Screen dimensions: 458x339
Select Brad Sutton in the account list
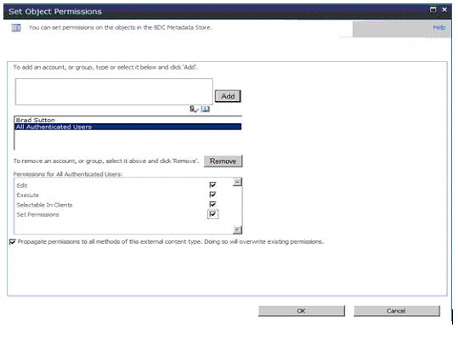click(x=128, y=120)
